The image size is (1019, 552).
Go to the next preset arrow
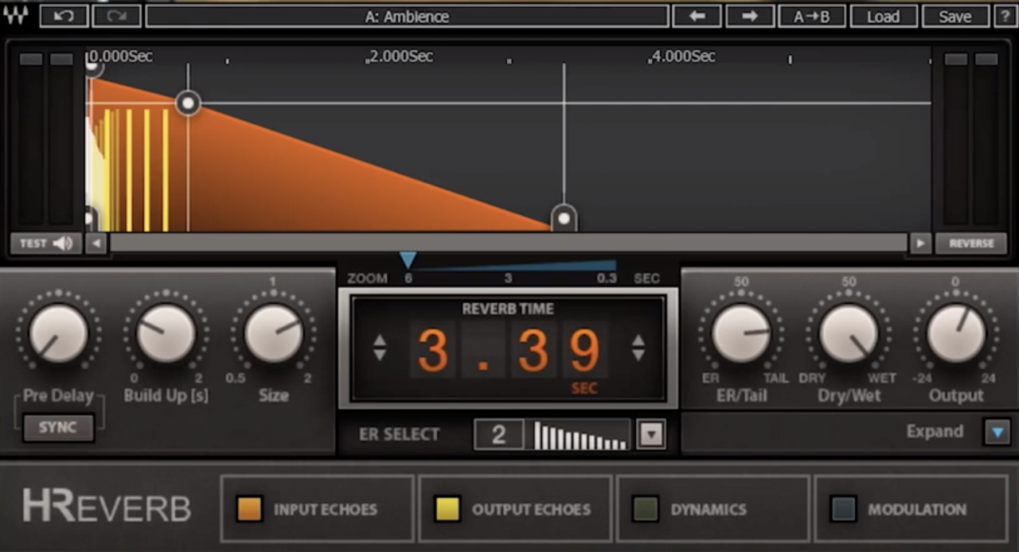point(749,16)
